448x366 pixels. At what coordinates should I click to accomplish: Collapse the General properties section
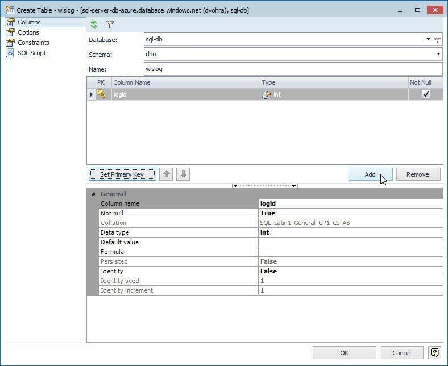(x=93, y=194)
